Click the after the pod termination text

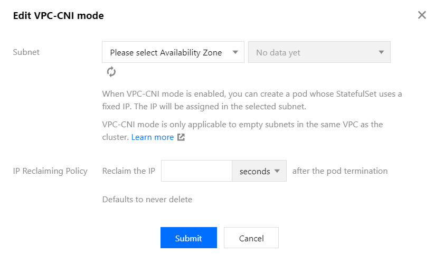pyautogui.click(x=340, y=171)
